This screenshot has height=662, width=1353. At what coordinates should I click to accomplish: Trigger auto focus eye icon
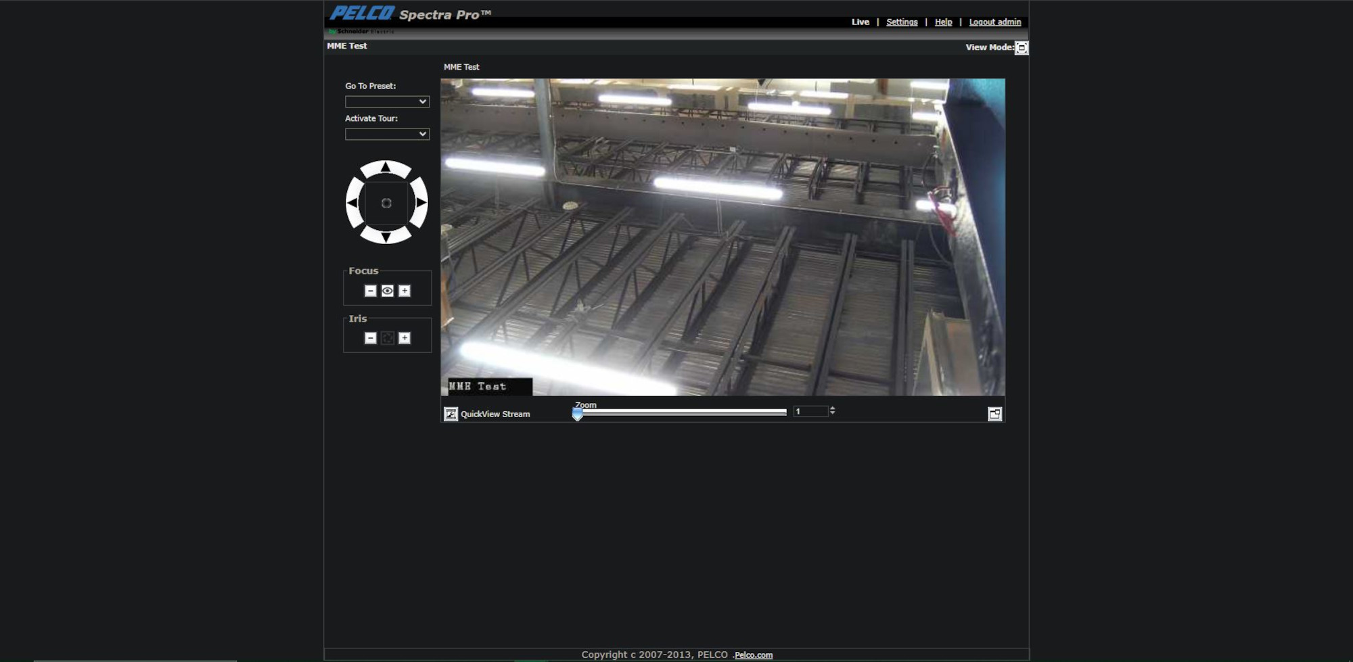[387, 291]
